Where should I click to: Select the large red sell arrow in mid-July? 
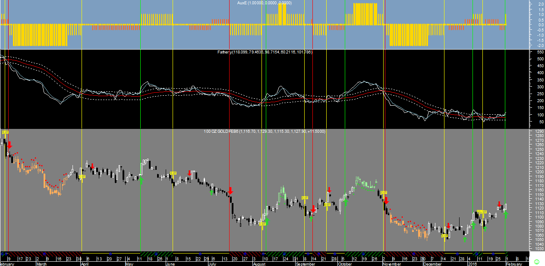click(231, 191)
